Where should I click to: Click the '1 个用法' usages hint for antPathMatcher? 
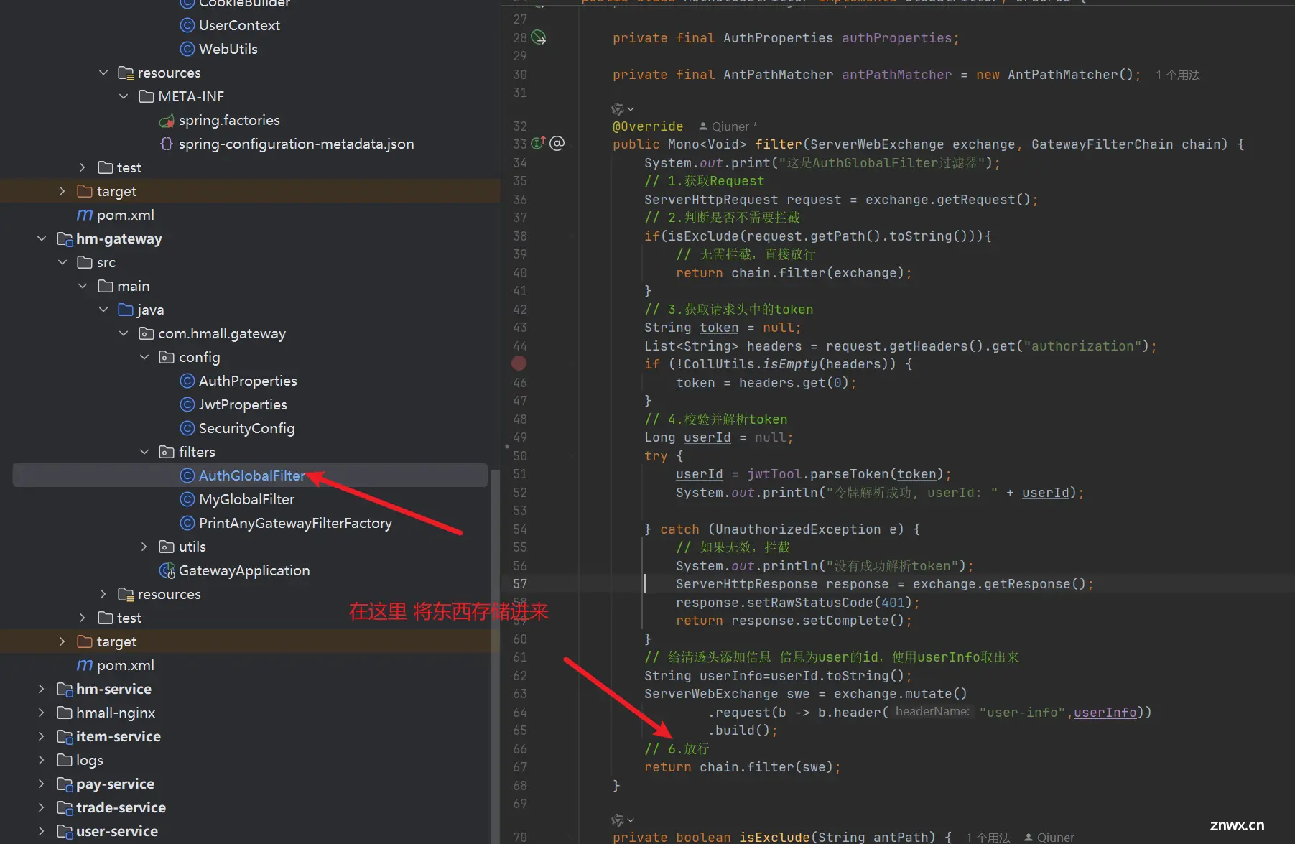click(1178, 75)
